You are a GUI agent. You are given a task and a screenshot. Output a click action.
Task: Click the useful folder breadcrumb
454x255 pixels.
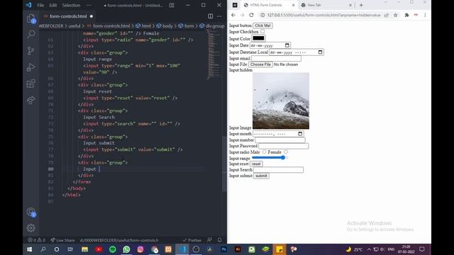(x=74, y=25)
